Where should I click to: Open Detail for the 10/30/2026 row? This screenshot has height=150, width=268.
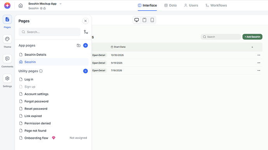(x=99, y=55)
